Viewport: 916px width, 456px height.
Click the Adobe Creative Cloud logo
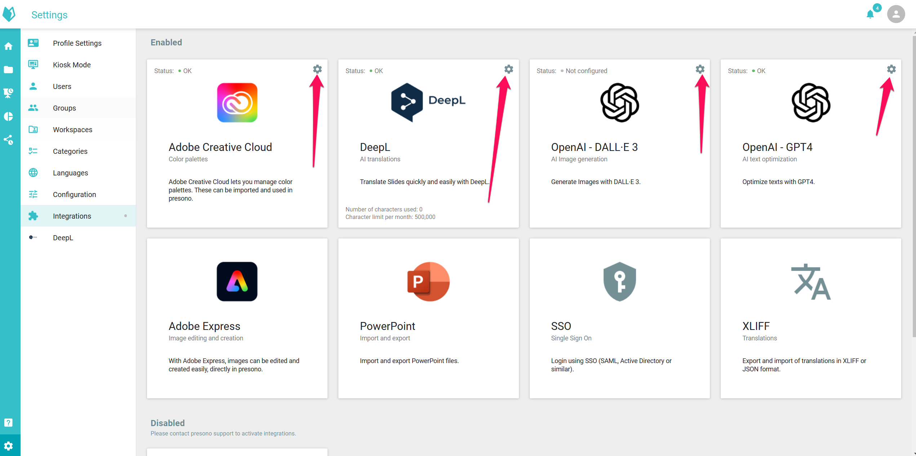[x=237, y=103]
